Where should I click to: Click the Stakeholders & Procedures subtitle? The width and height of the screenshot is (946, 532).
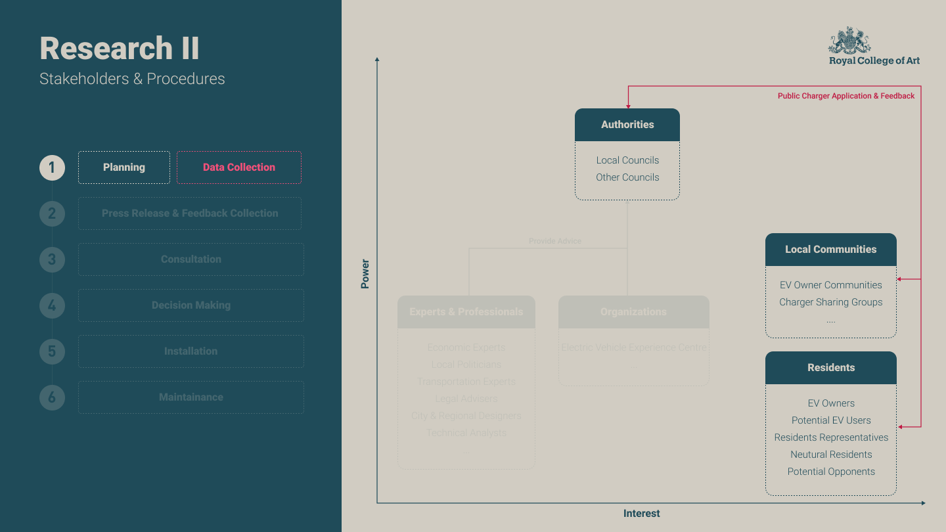tap(132, 79)
